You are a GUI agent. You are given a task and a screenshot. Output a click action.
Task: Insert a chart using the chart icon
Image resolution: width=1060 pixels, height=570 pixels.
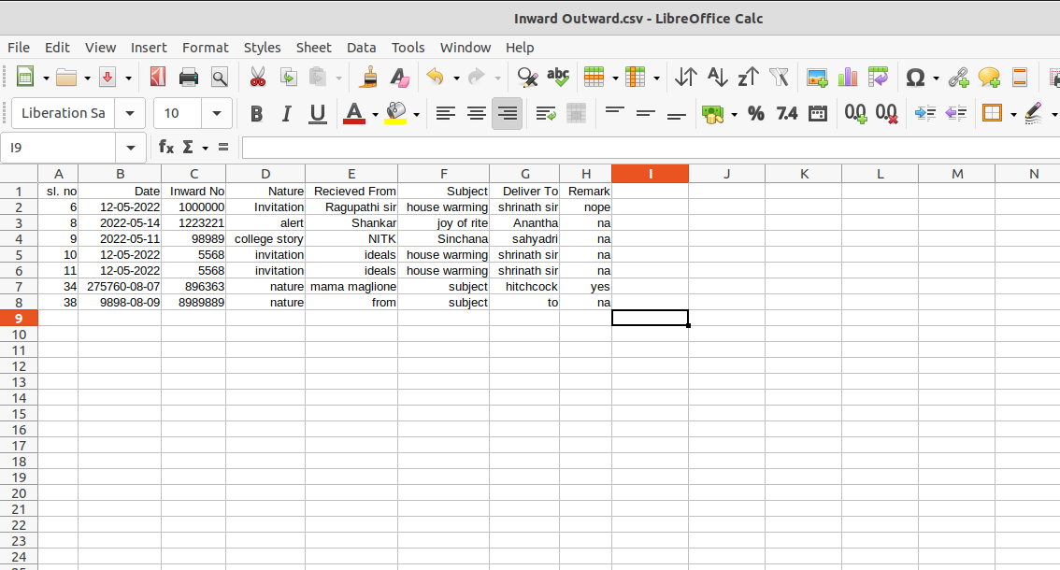click(848, 78)
